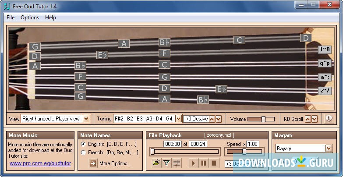This screenshot has width=343, height=177.
Task: Close the Free Oud Tutor window
Action: pos(329,5)
